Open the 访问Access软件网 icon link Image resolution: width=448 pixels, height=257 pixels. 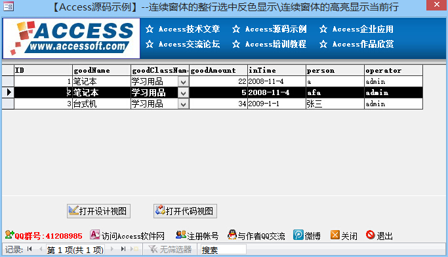[x=94, y=235]
